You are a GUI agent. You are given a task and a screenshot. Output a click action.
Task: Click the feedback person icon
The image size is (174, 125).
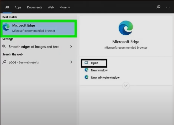159,7
